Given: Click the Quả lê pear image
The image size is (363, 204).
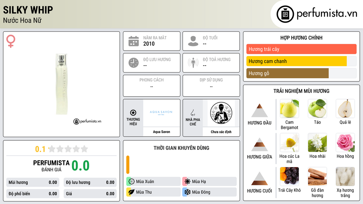Looking at the screenshot, I should pos(345,108).
